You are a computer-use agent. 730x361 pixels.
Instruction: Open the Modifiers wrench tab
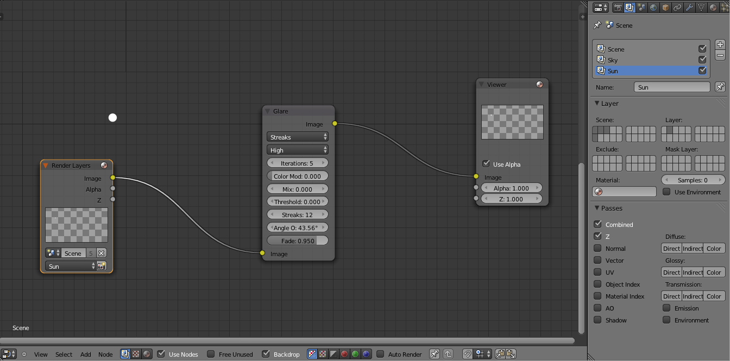point(689,8)
